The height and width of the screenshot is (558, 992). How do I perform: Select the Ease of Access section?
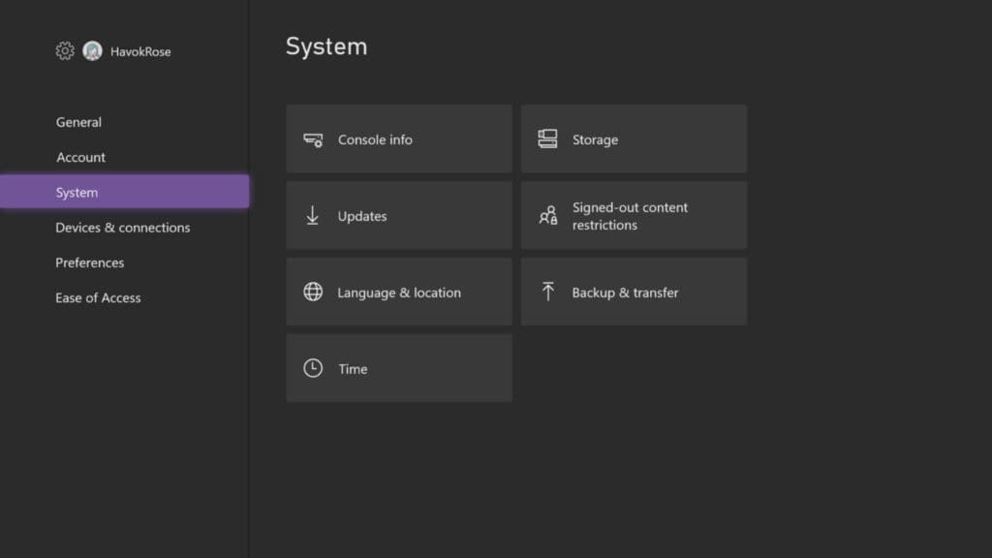pyautogui.click(x=98, y=297)
